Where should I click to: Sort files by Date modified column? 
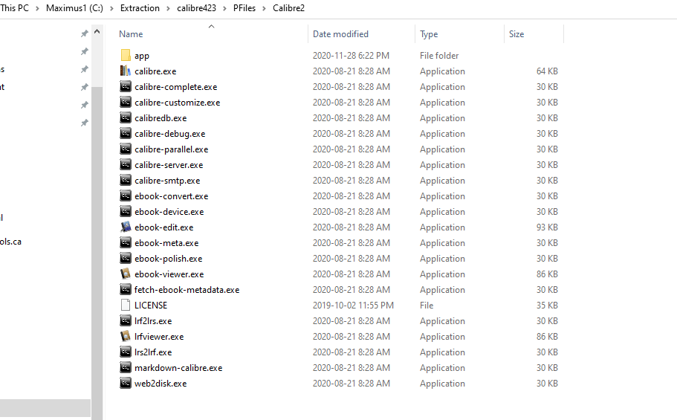click(x=340, y=34)
